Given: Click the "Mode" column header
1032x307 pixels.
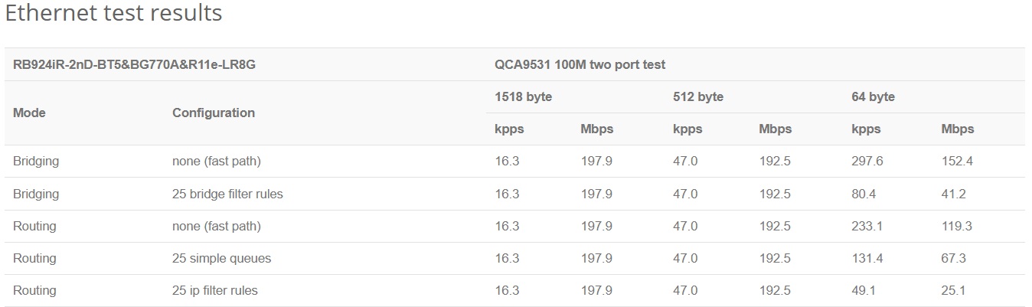Looking at the screenshot, I should coord(29,113).
